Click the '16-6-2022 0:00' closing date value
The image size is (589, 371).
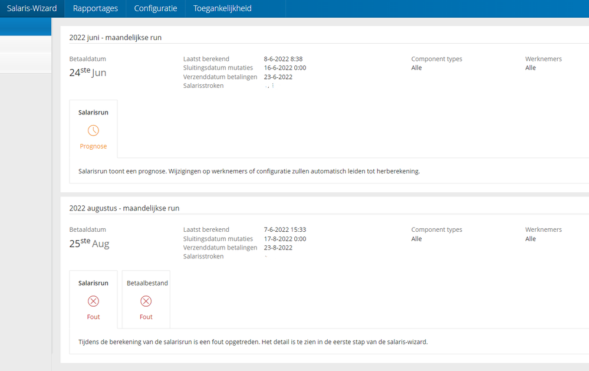[285, 68]
